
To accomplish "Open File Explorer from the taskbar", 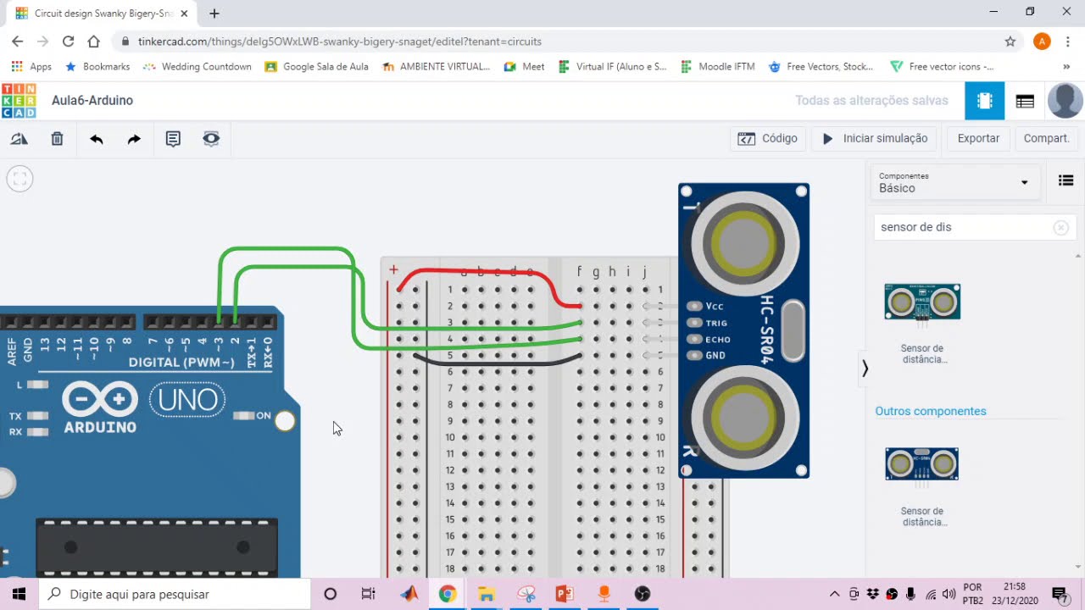I will [486, 594].
